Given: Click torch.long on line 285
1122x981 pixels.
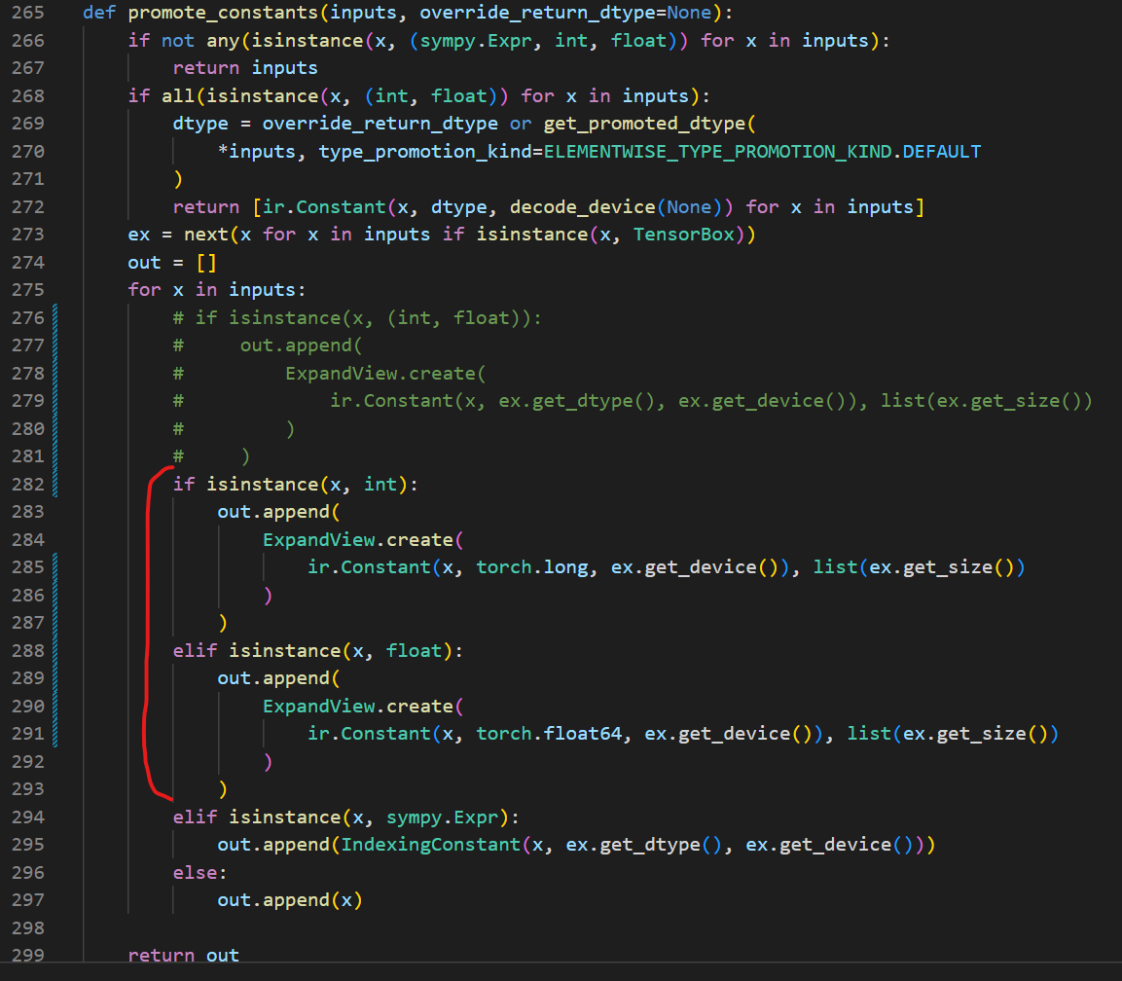Looking at the screenshot, I should click(x=531, y=567).
